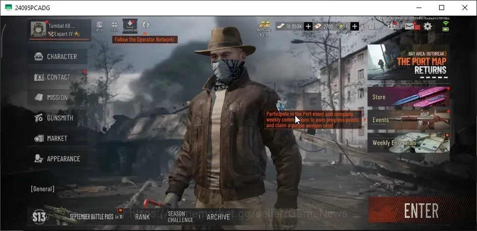Click the 2700 ticket currency icon
The width and height of the screenshot is (477, 231).
(318, 26)
